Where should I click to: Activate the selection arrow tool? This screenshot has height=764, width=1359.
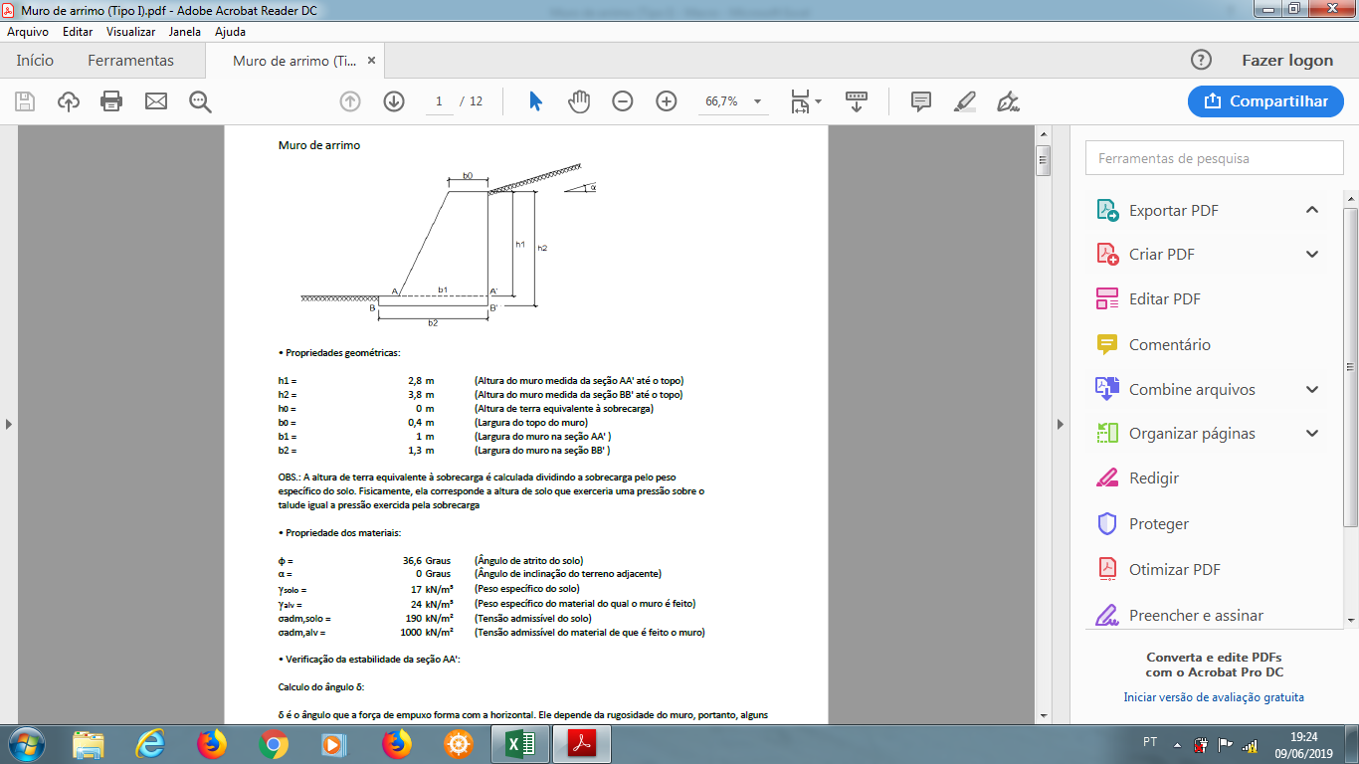535,101
